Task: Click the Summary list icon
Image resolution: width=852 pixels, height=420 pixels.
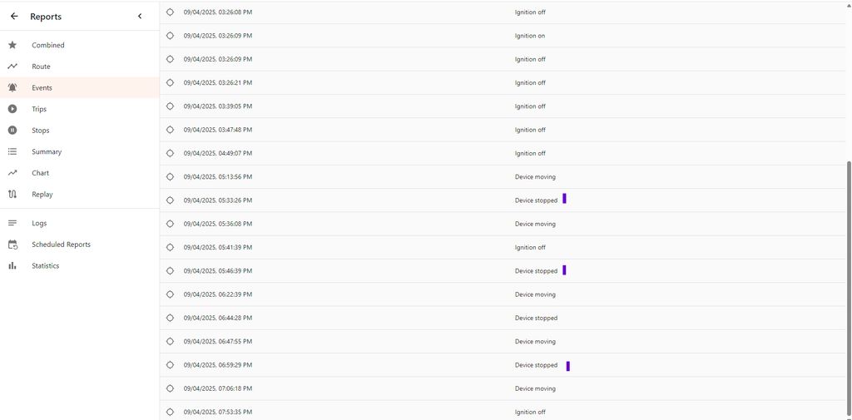Action: click(12, 151)
